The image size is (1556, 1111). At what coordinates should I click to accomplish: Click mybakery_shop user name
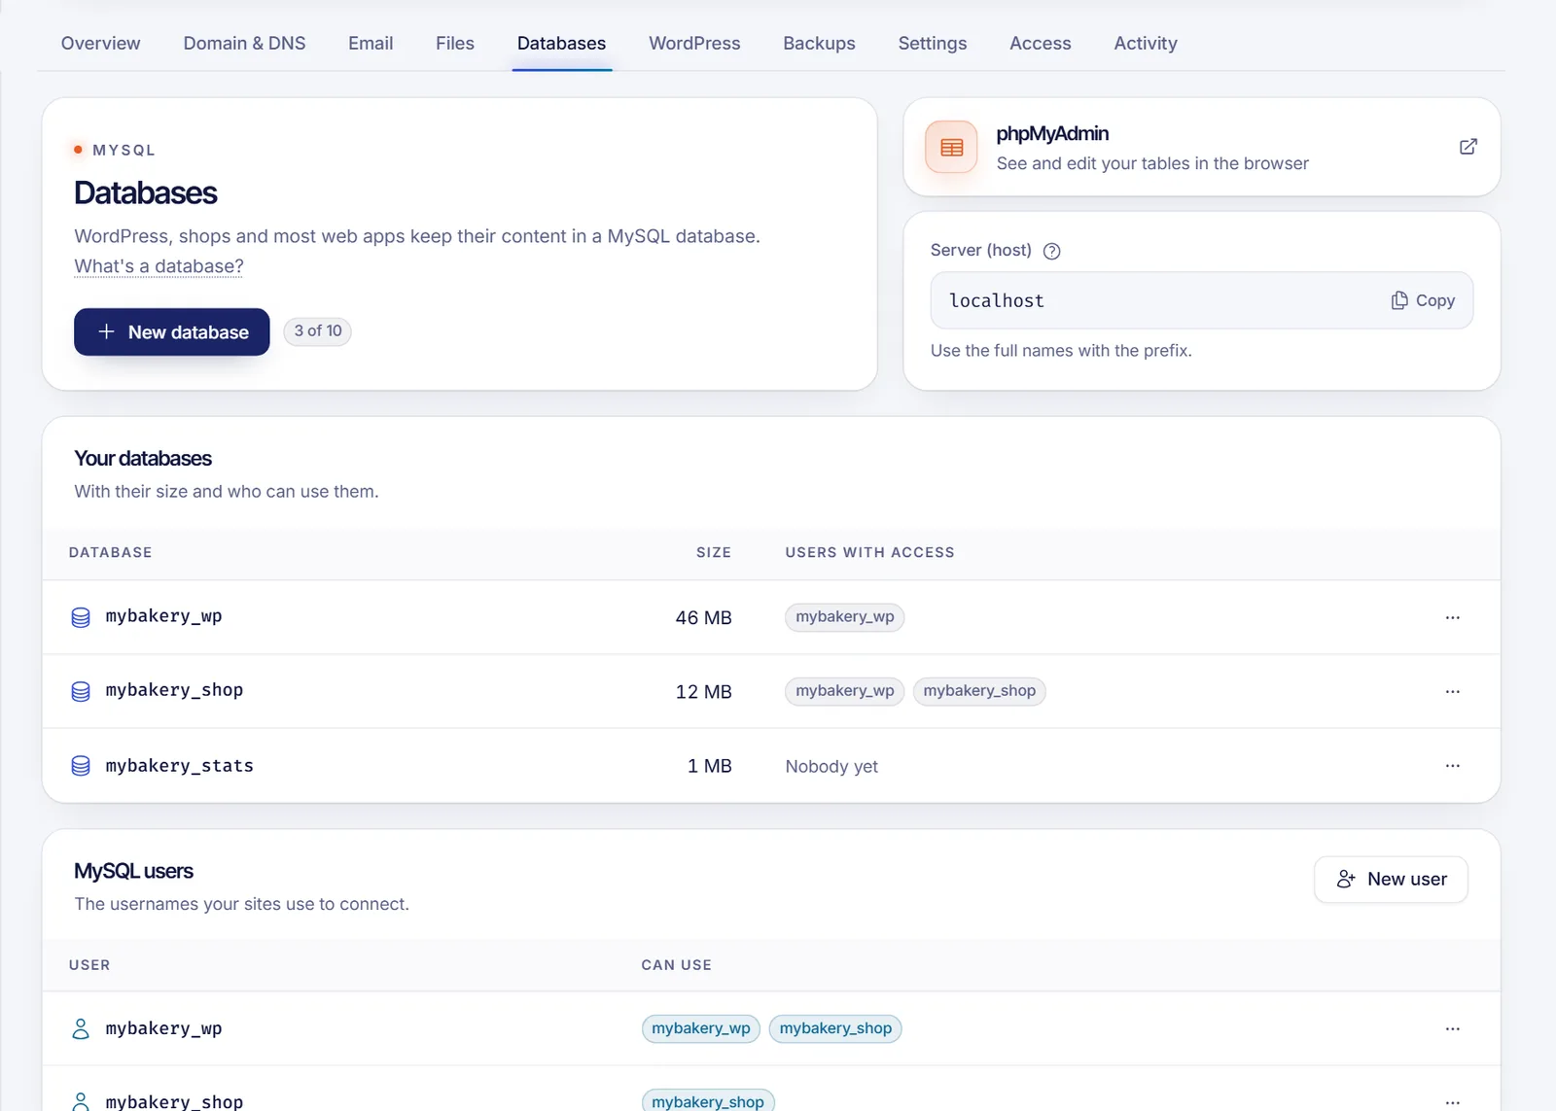click(x=174, y=1101)
